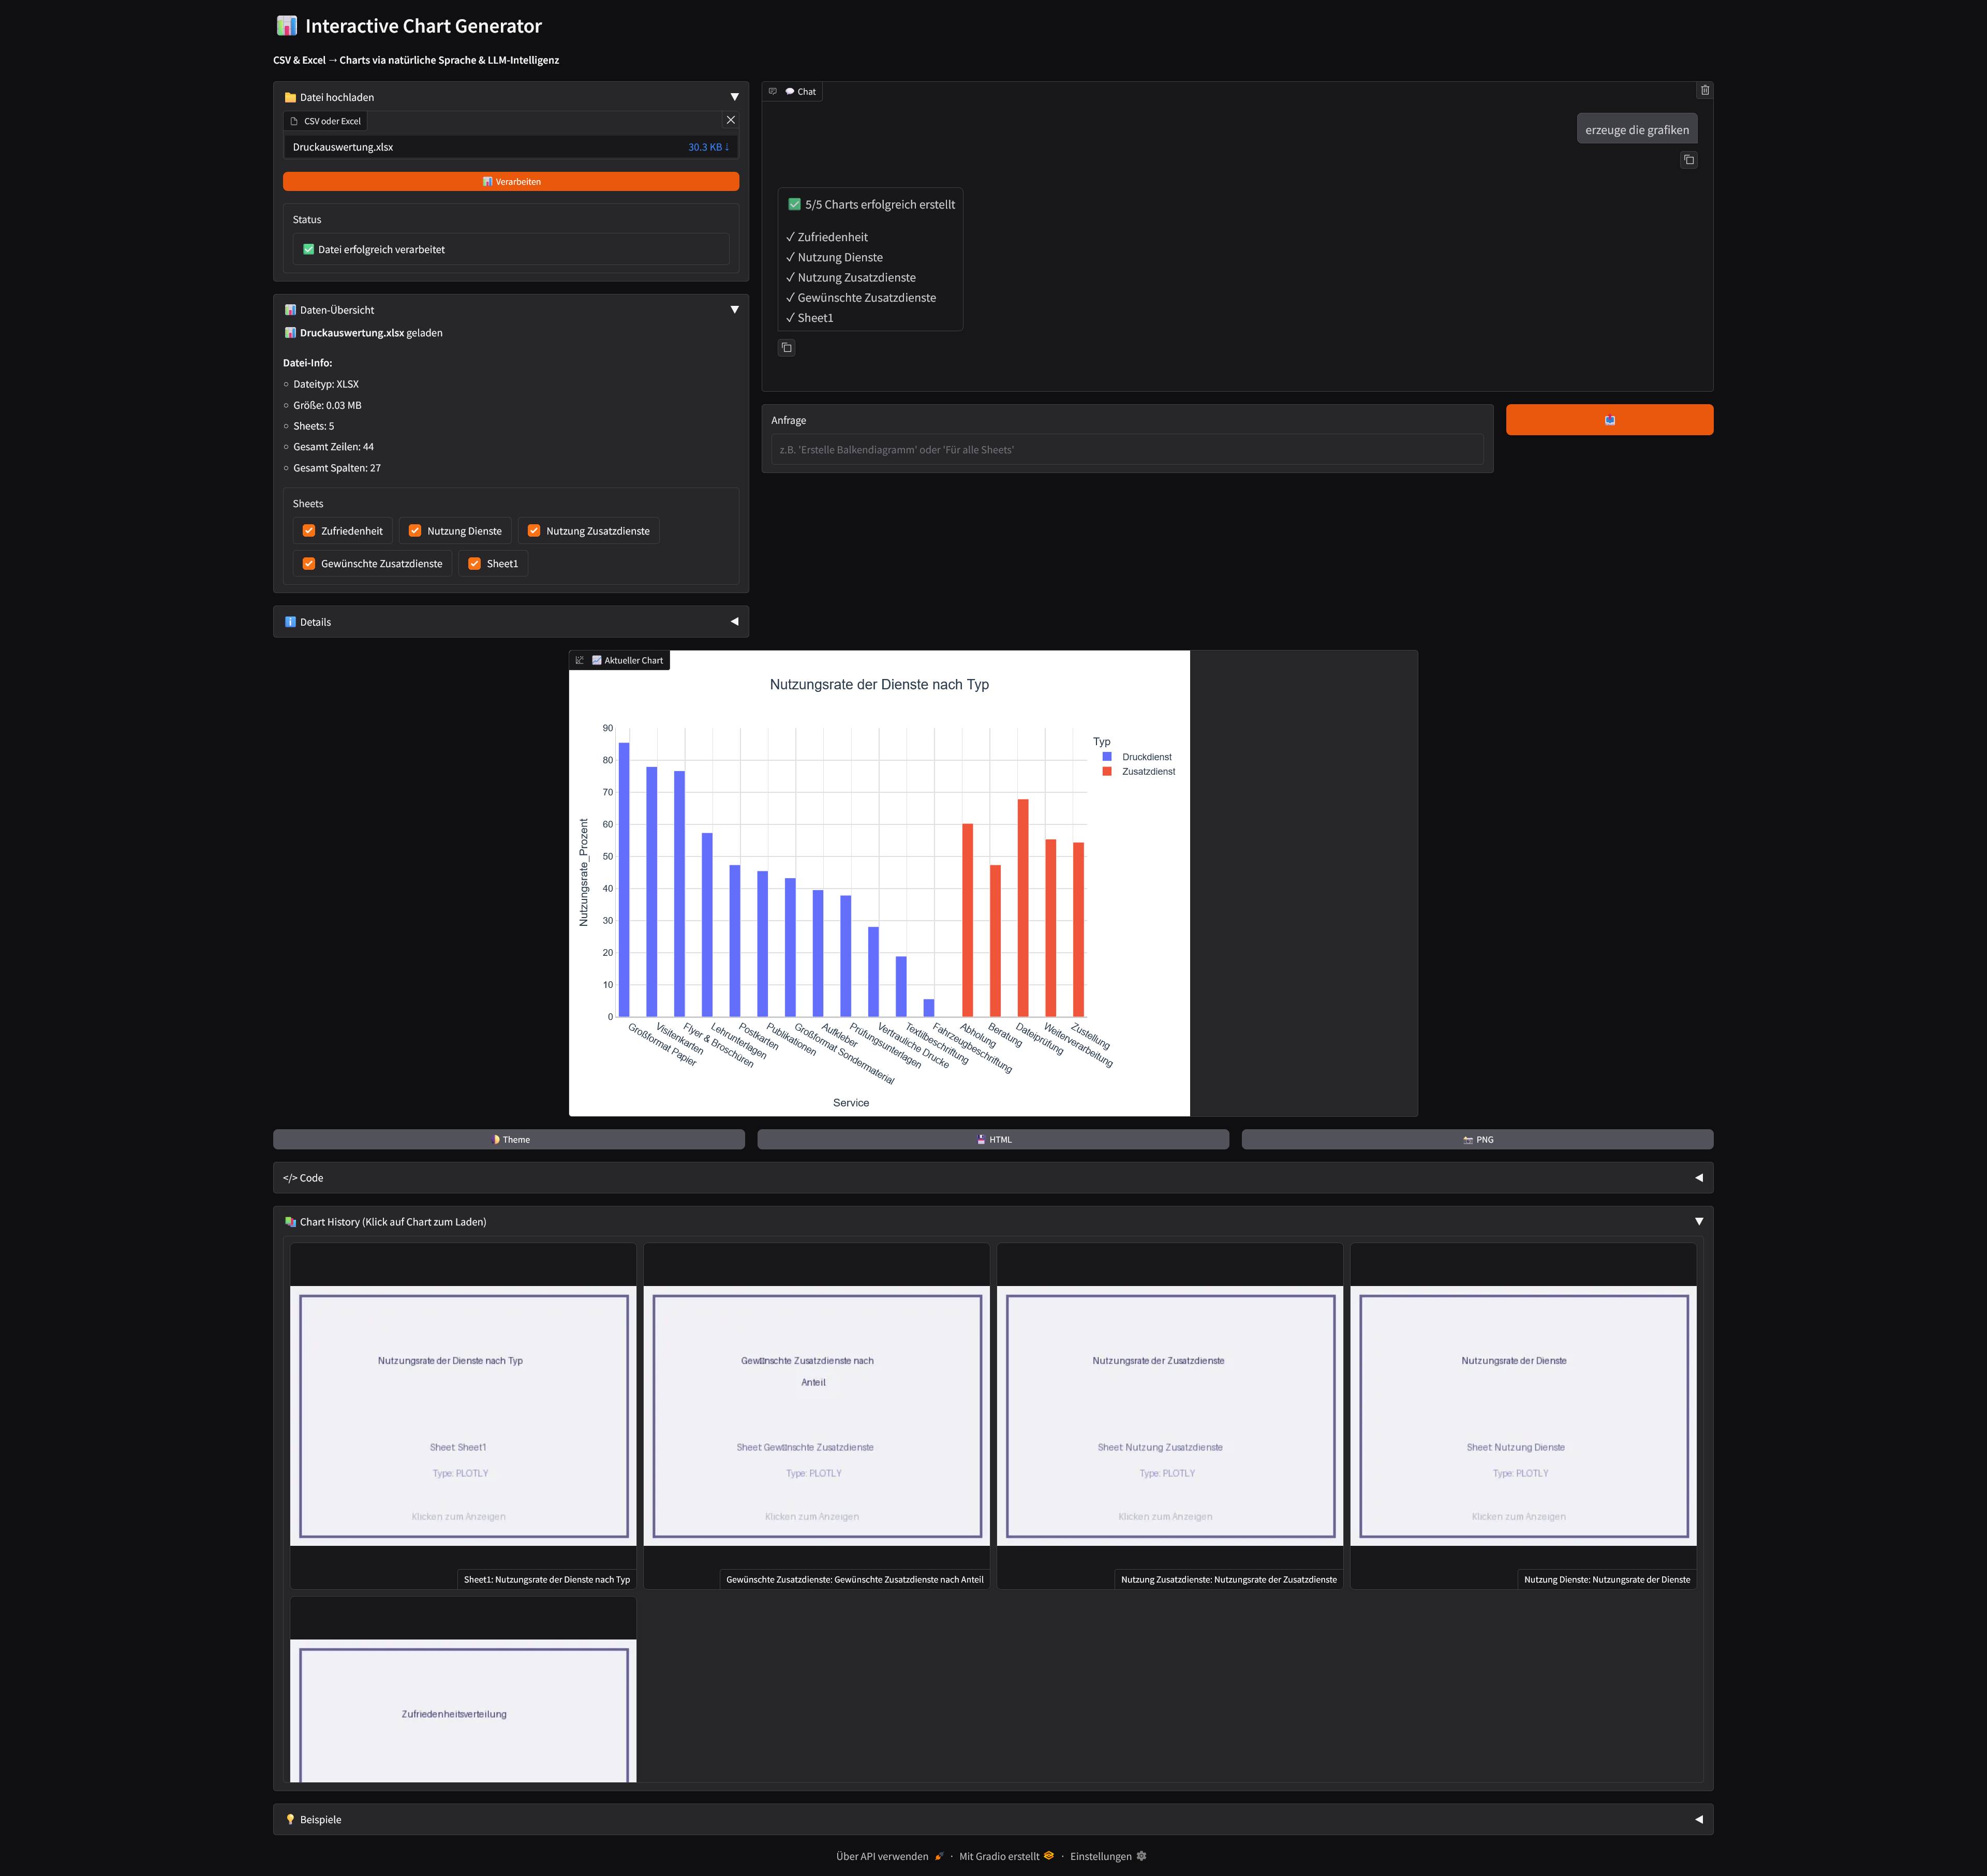Export the chart as PNG
This screenshot has height=1876, width=1987.
tap(1477, 1139)
